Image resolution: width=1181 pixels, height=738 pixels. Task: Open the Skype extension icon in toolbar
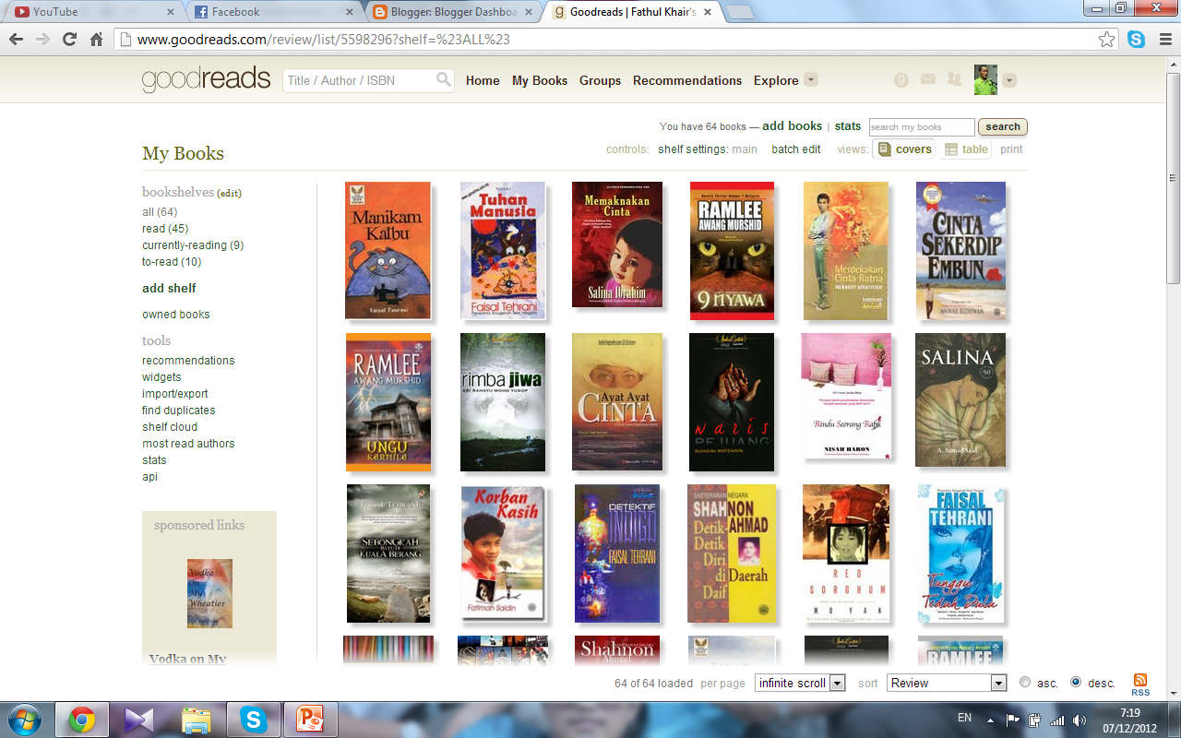tap(1136, 40)
